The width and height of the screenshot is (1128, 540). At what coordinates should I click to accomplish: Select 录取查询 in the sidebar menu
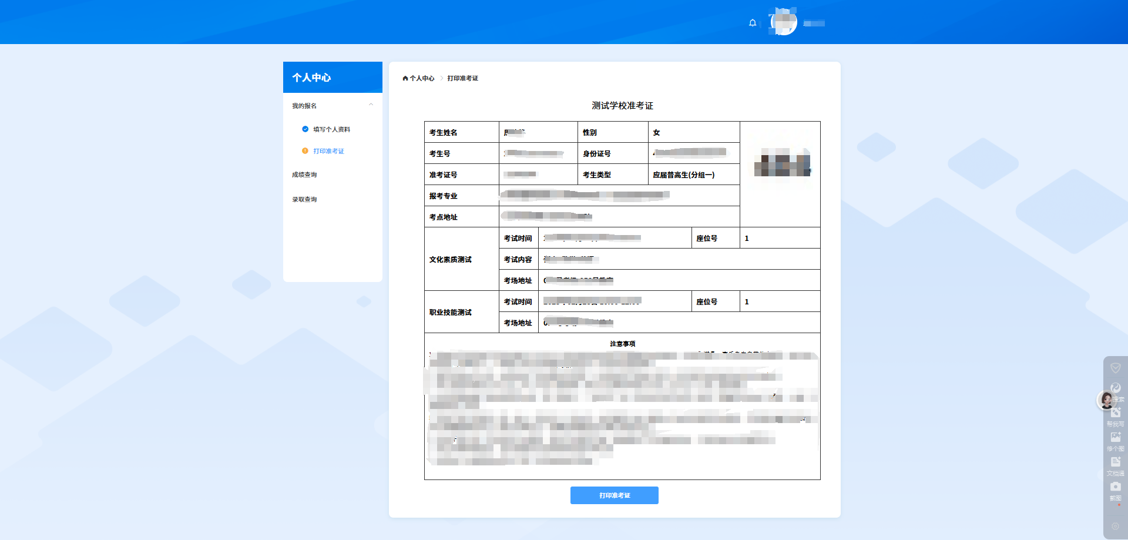click(x=304, y=199)
